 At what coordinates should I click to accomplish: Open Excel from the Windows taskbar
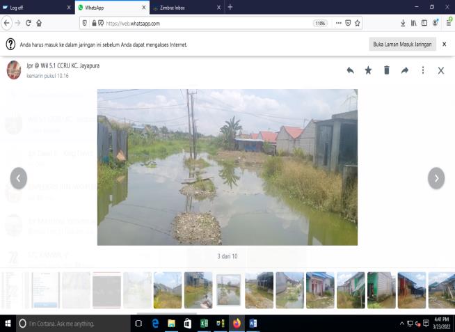coord(204,324)
